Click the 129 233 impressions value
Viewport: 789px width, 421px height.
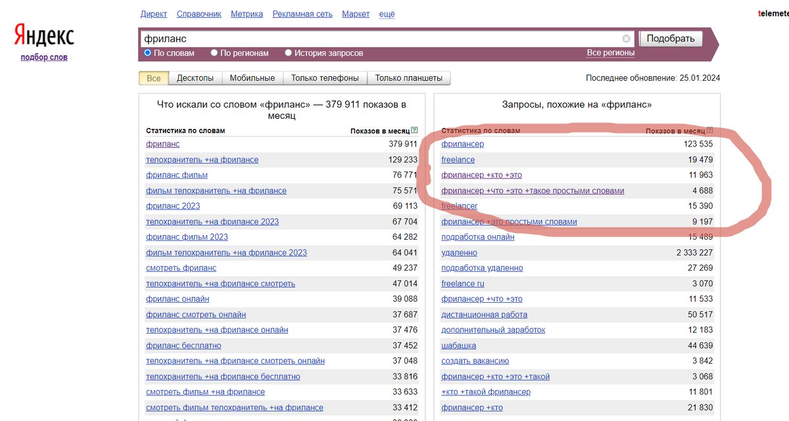(x=403, y=160)
